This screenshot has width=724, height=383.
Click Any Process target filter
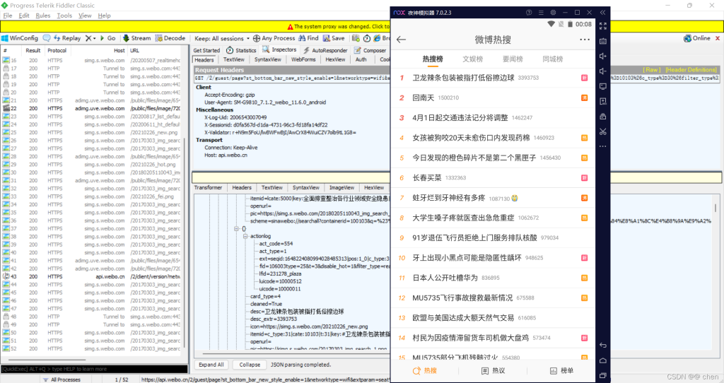point(274,38)
